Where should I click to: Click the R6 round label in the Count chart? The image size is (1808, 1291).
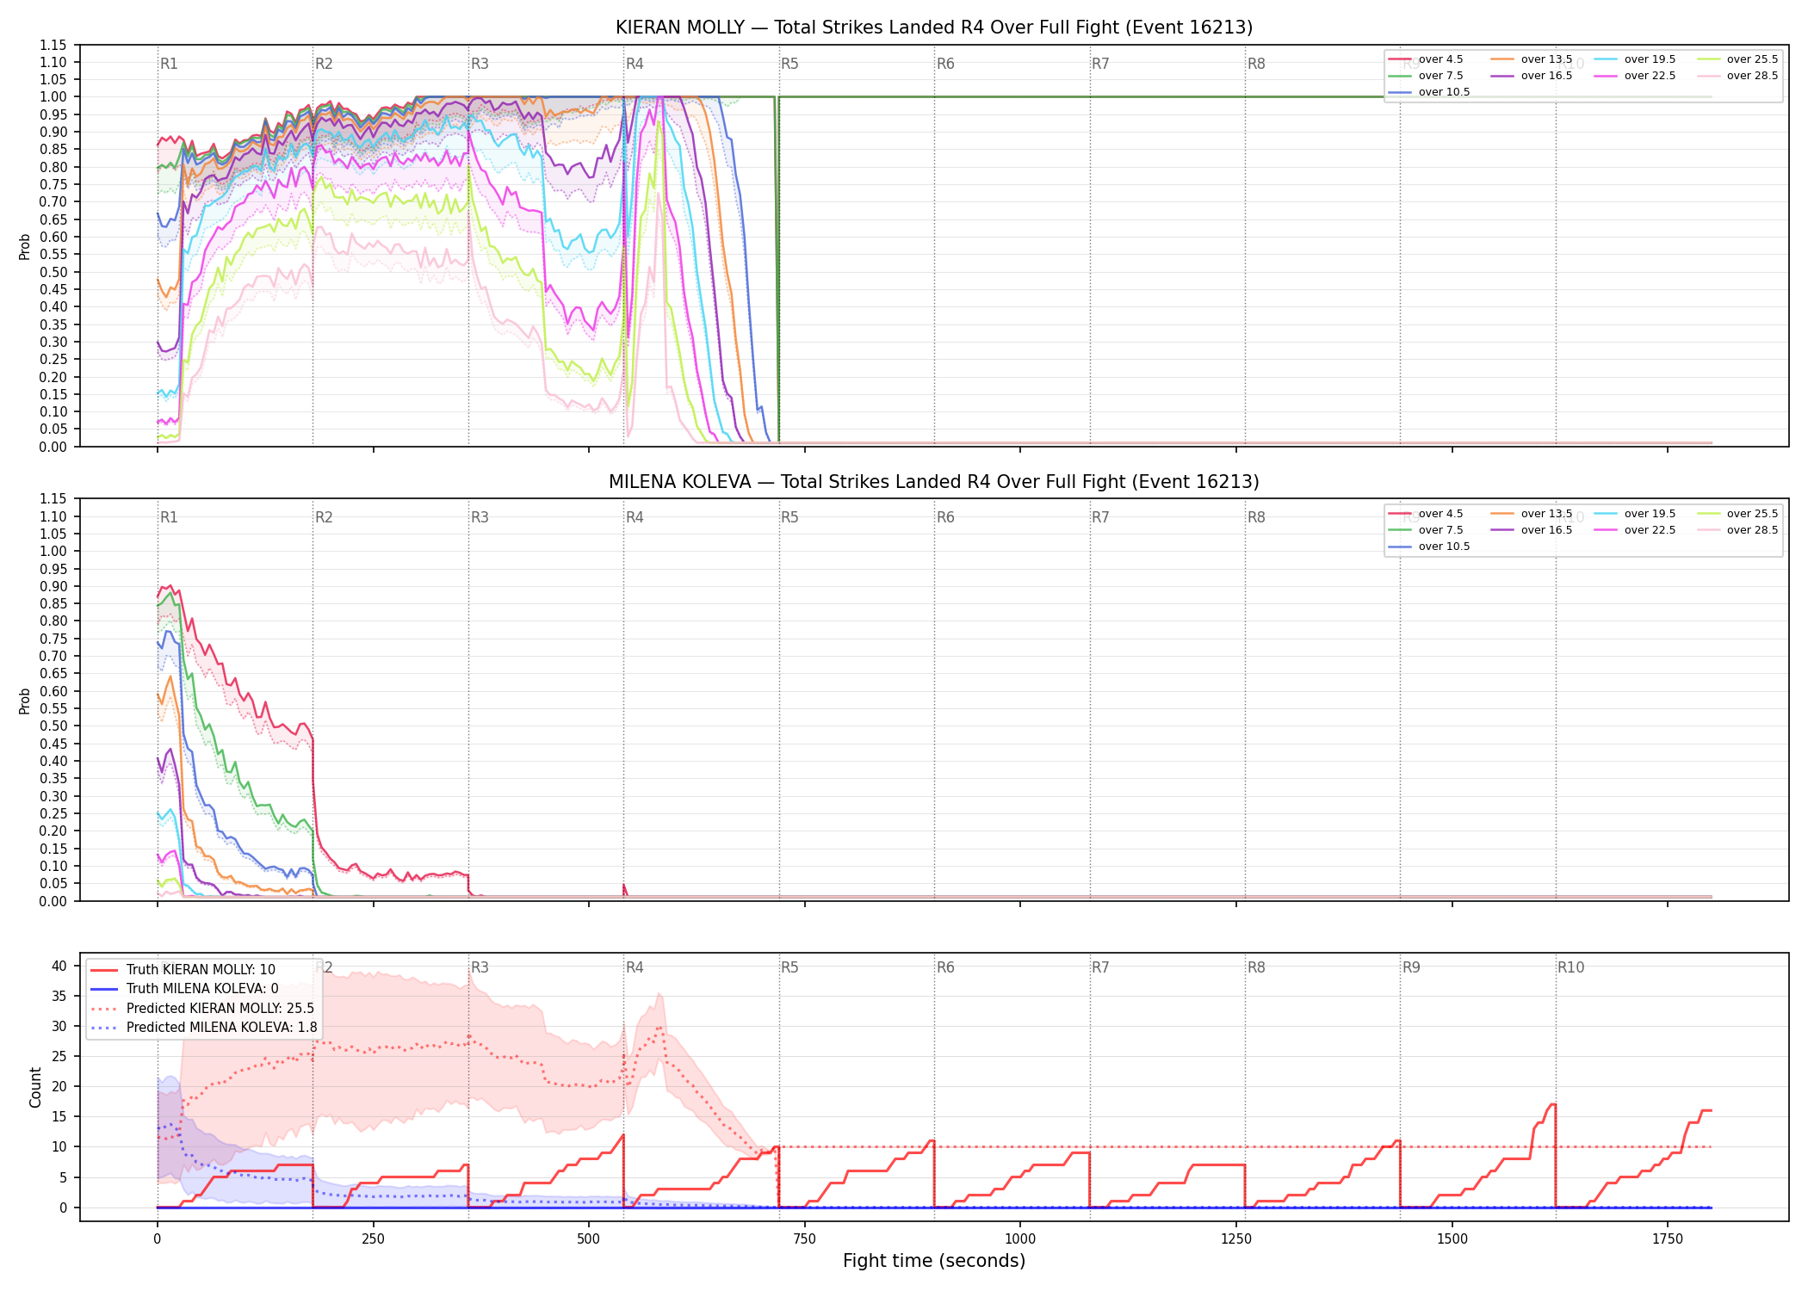click(945, 967)
